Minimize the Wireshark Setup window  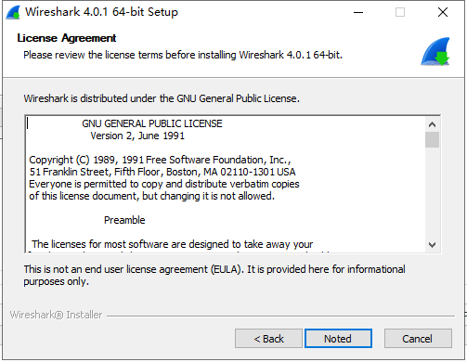tap(358, 12)
